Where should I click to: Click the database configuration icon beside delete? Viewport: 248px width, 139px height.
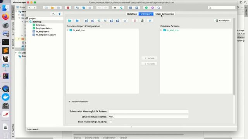[142, 20]
